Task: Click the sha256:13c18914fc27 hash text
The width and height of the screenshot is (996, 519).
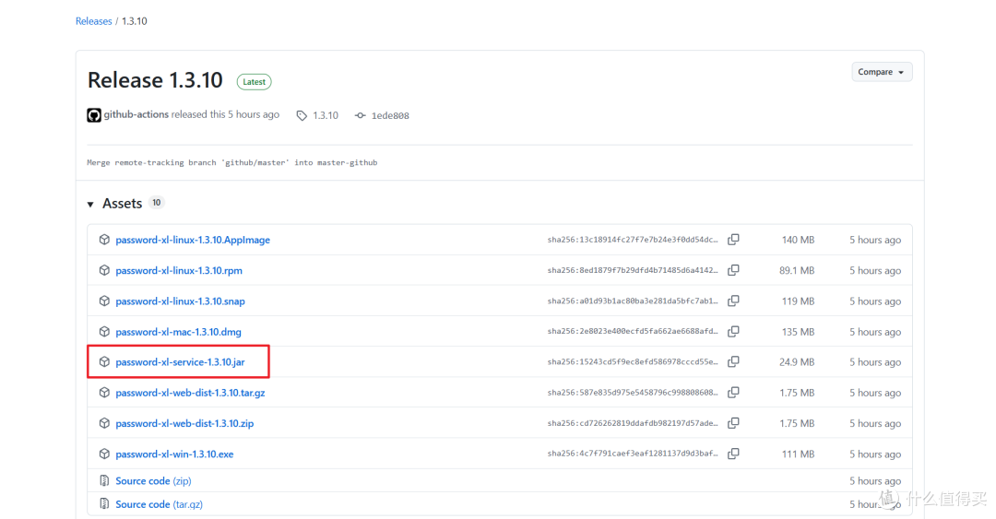Action: 633,240
